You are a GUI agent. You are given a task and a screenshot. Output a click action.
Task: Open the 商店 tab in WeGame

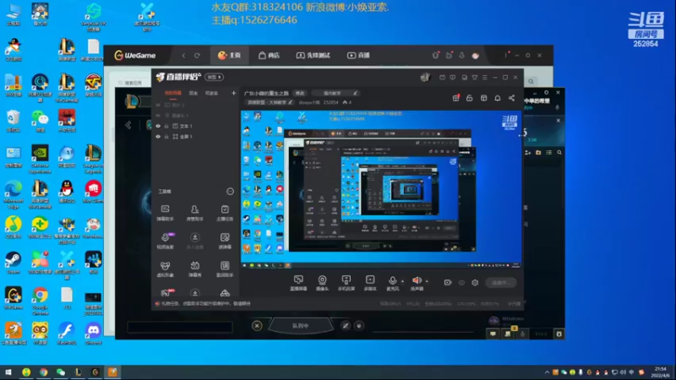pos(269,55)
